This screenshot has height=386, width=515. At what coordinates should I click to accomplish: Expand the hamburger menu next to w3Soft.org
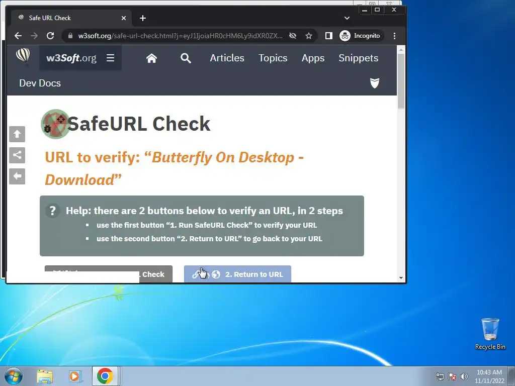pyautogui.click(x=110, y=58)
